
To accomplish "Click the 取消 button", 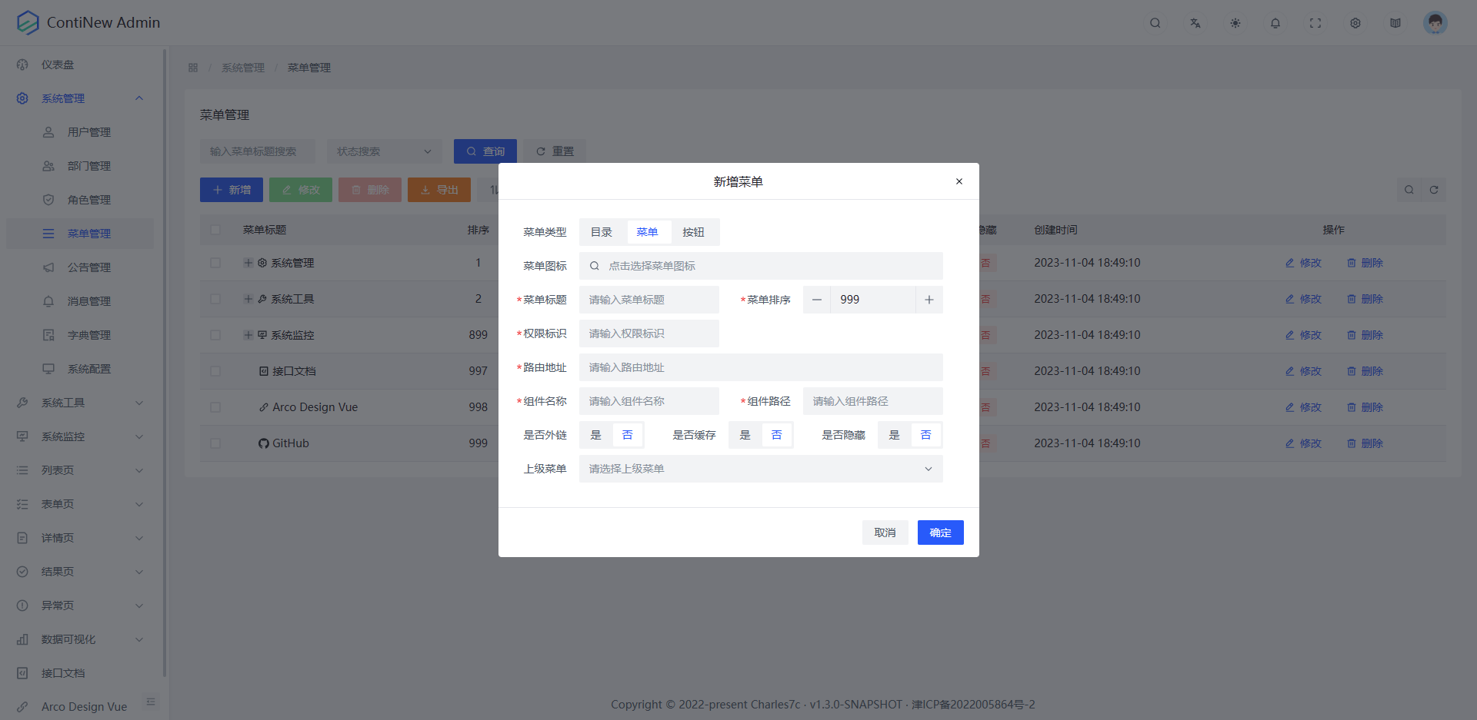I will pos(885,533).
